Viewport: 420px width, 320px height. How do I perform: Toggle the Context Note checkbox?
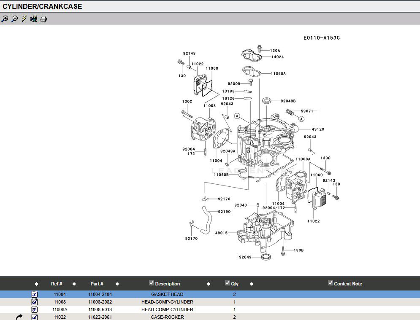point(331,283)
